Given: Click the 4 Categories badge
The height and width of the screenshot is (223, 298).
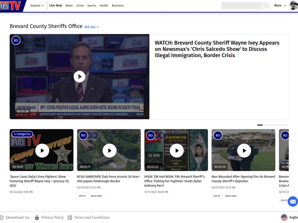Looking at the screenshot, I should [22, 134].
